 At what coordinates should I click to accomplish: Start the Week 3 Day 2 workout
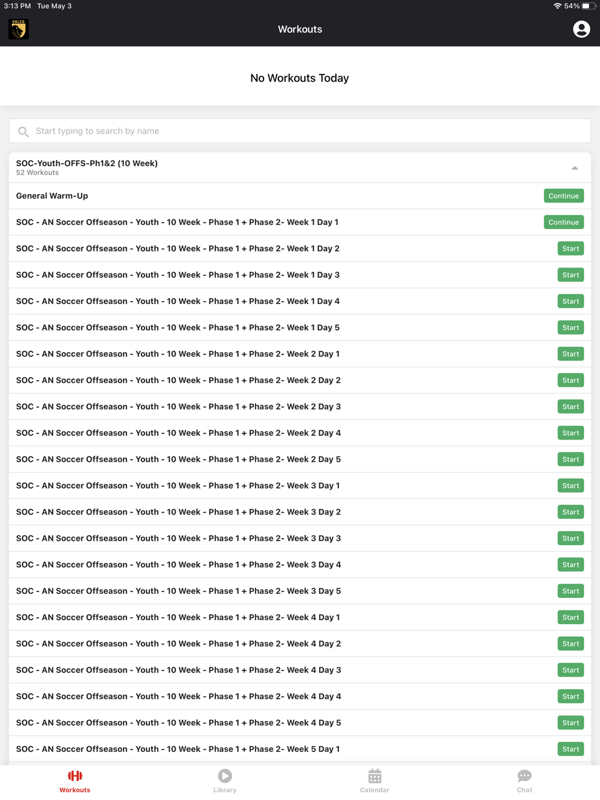571,512
